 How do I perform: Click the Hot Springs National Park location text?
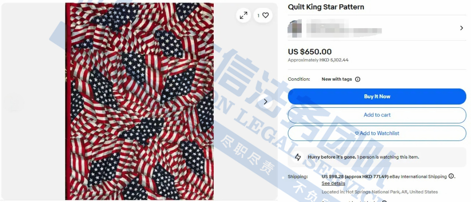[x=380, y=192]
